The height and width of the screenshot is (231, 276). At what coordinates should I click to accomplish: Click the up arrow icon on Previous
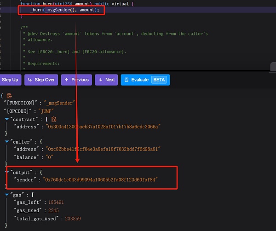tap(67, 80)
